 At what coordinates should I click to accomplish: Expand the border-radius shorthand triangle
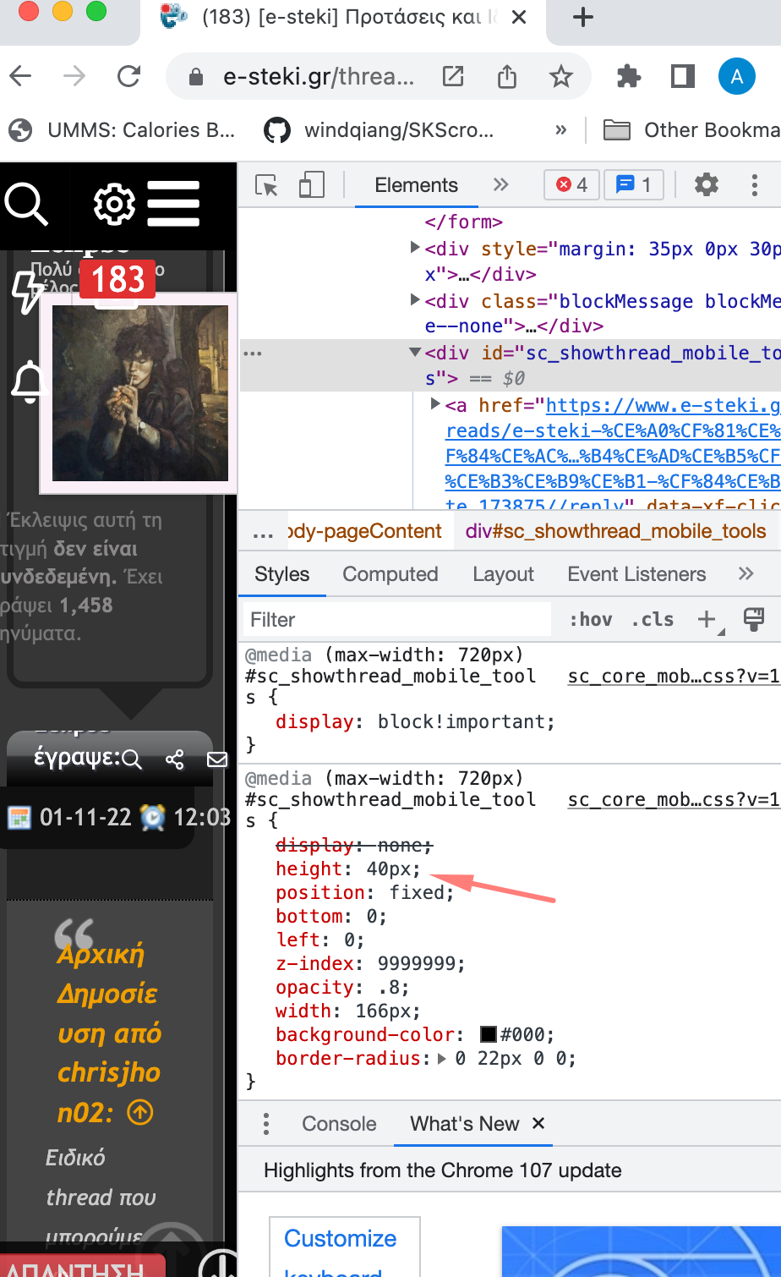click(441, 1058)
